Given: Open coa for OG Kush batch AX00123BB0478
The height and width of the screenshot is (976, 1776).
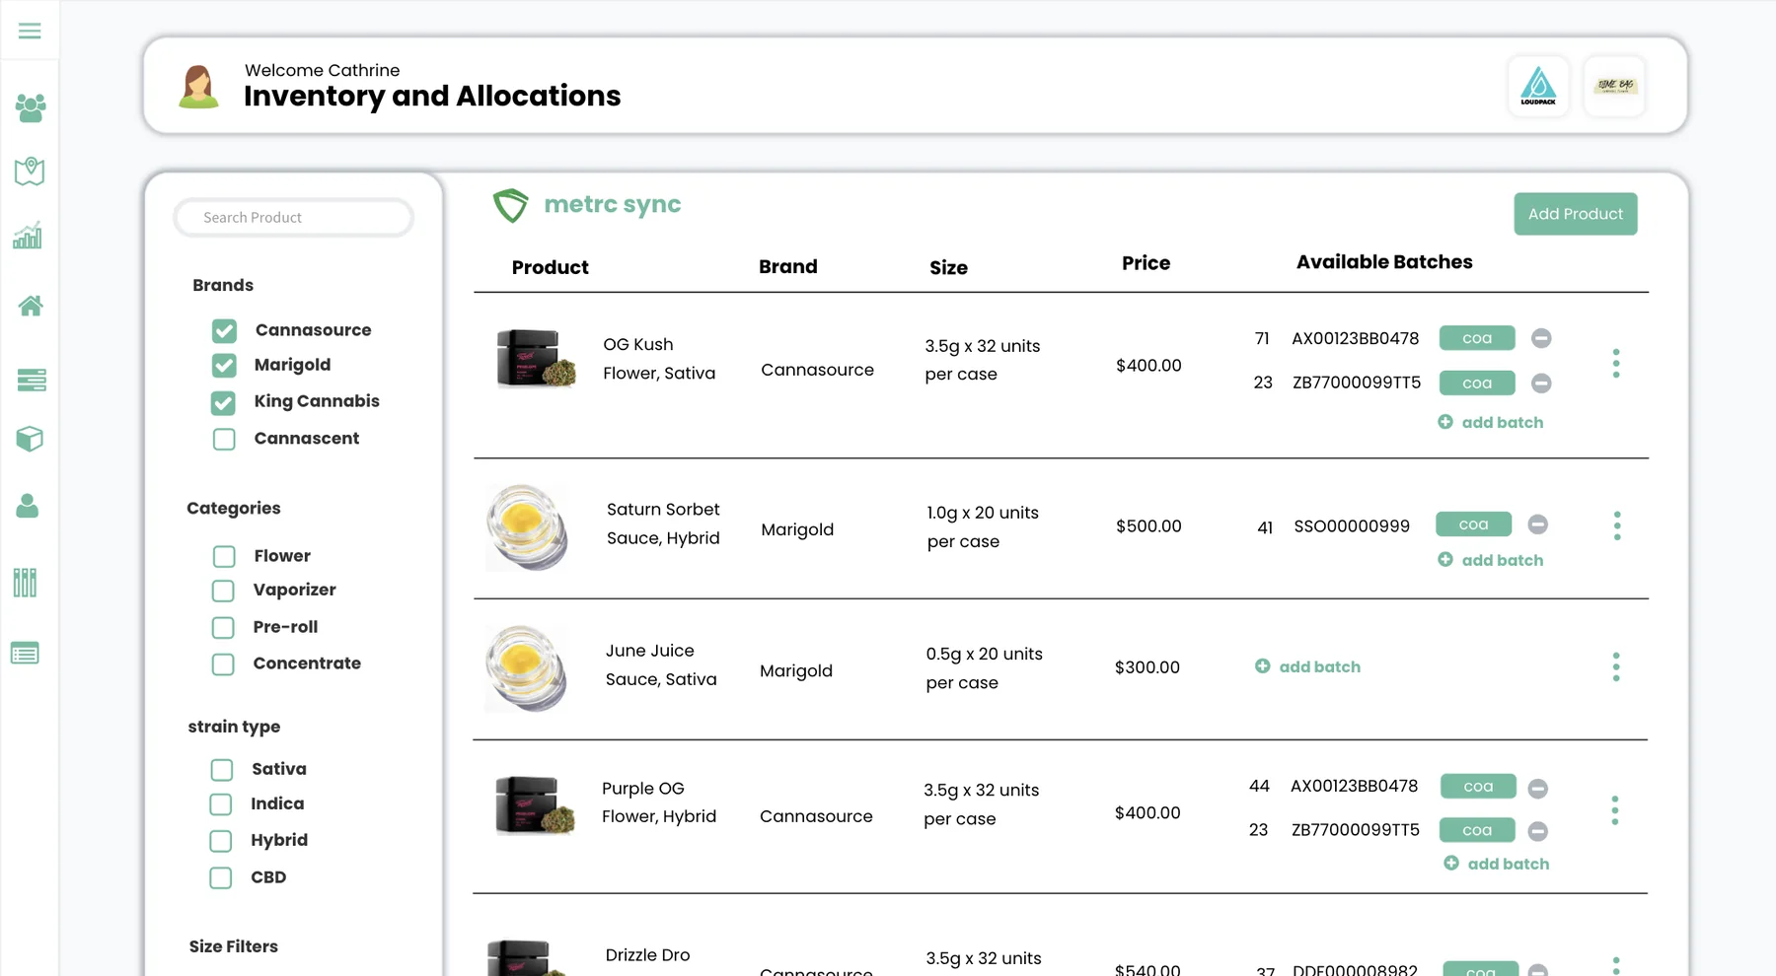Looking at the screenshot, I should click(x=1477, y=338).
